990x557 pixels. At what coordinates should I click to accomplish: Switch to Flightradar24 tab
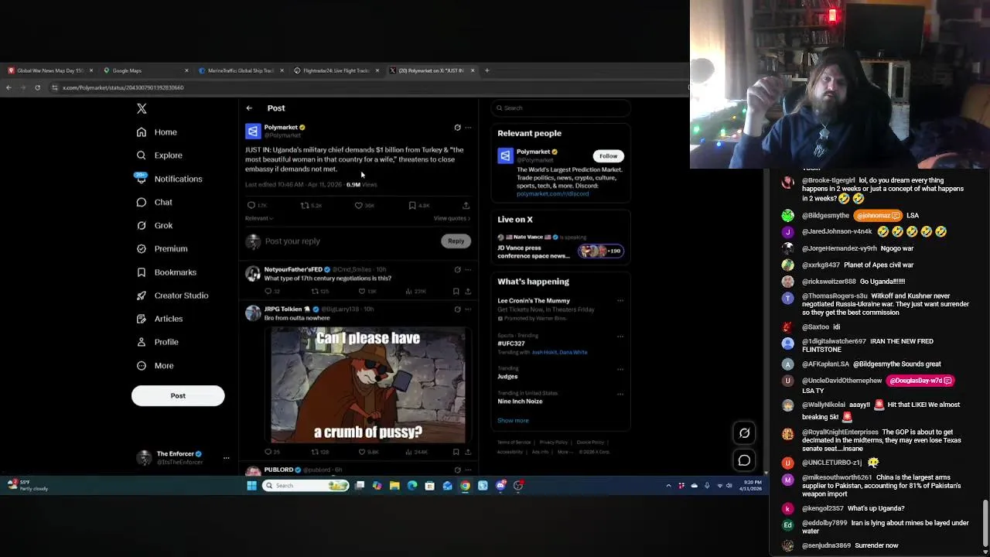click(335, 70)
